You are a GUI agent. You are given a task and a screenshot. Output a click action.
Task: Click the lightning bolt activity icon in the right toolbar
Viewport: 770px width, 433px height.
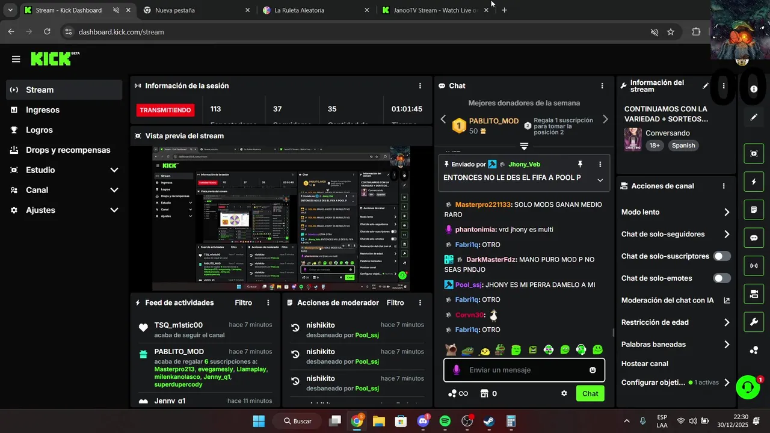[754, 182]
